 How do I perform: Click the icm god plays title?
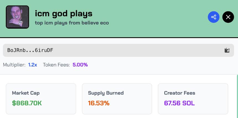[x=64, y=13]
